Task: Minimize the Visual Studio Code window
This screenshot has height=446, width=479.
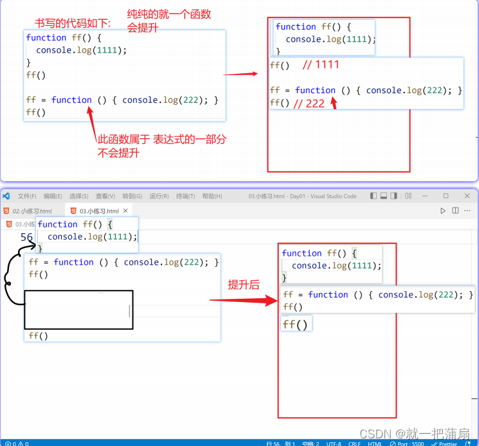Action: (x=424, y=195)
